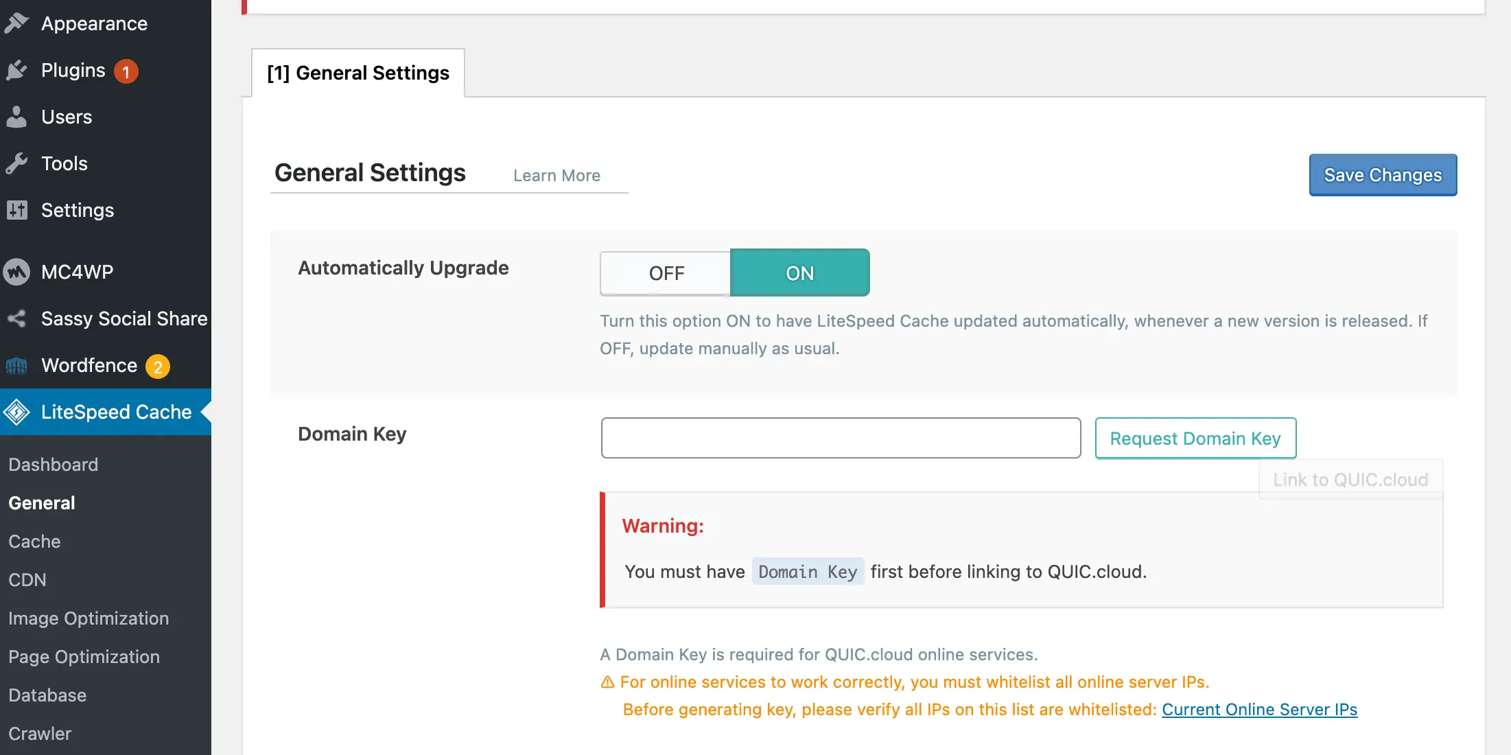The image size is (1511, 755).
Task: Open the Appearance menu label
Action: click(95, 23)
